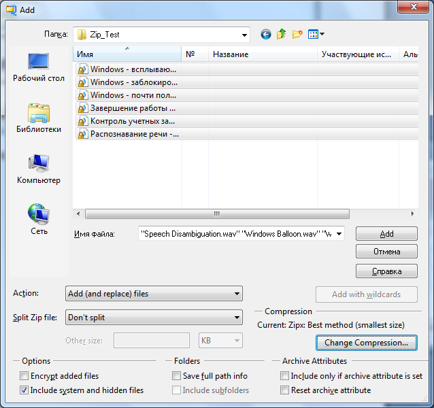Open the Split Zip file dropdown

click(154, 318)
